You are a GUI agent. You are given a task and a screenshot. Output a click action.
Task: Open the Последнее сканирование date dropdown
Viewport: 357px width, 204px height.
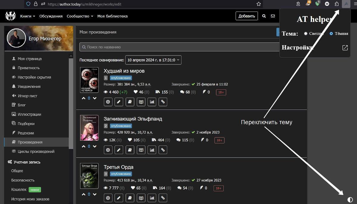(x=153, y=60)
